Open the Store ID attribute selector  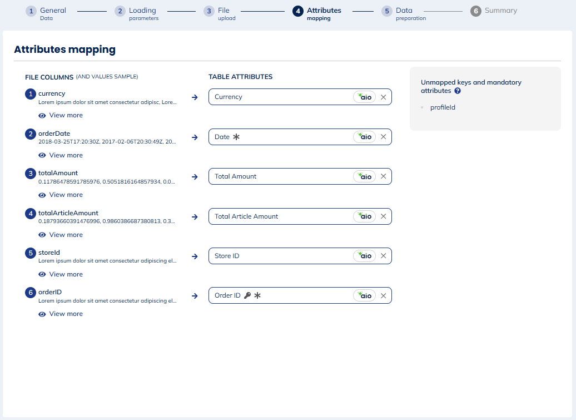pyautogui.click(x=278, y=256)
